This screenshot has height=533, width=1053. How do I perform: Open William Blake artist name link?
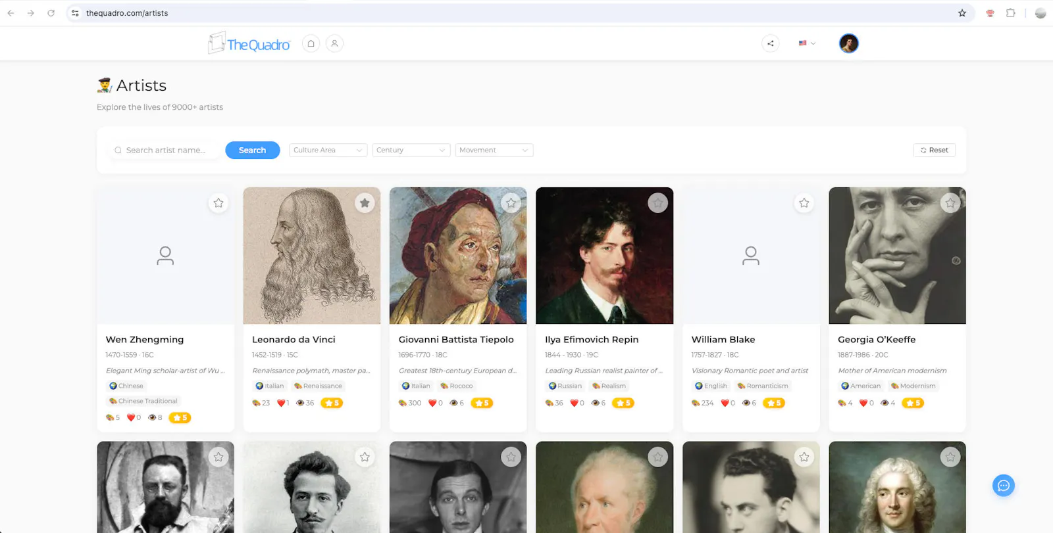click(x=723, y=340)
